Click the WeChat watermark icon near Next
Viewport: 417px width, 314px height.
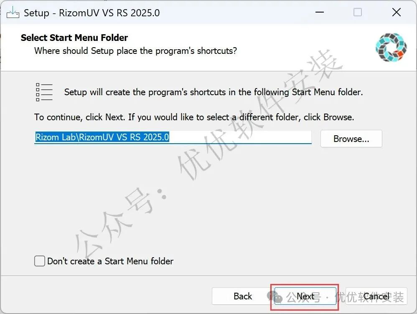coord(275,297)
